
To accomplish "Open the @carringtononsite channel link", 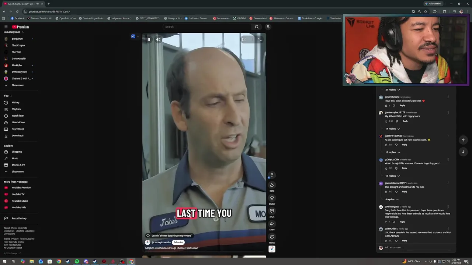I will point(161,242).
